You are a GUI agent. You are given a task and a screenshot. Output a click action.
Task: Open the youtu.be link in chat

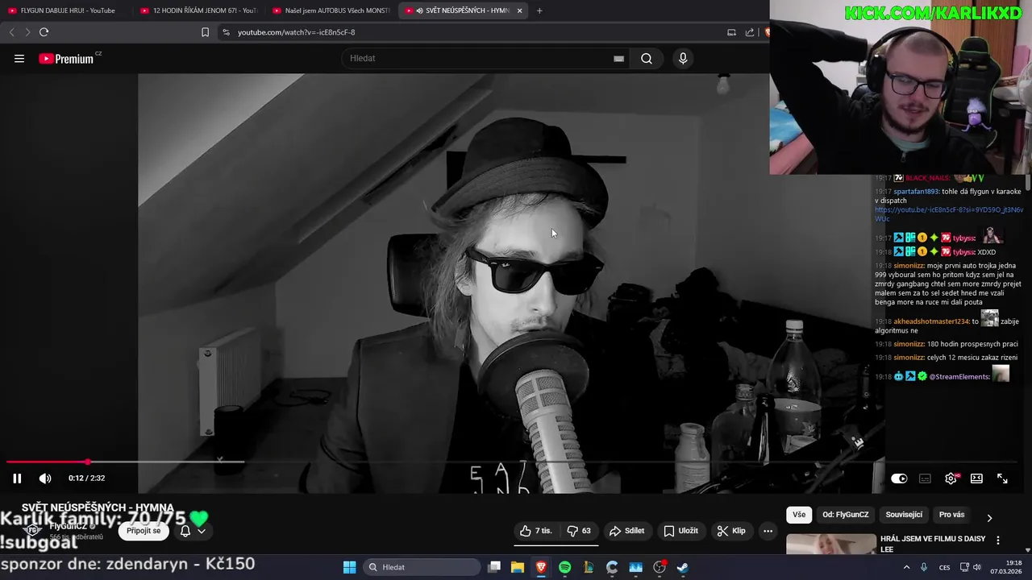pos(949,214)
